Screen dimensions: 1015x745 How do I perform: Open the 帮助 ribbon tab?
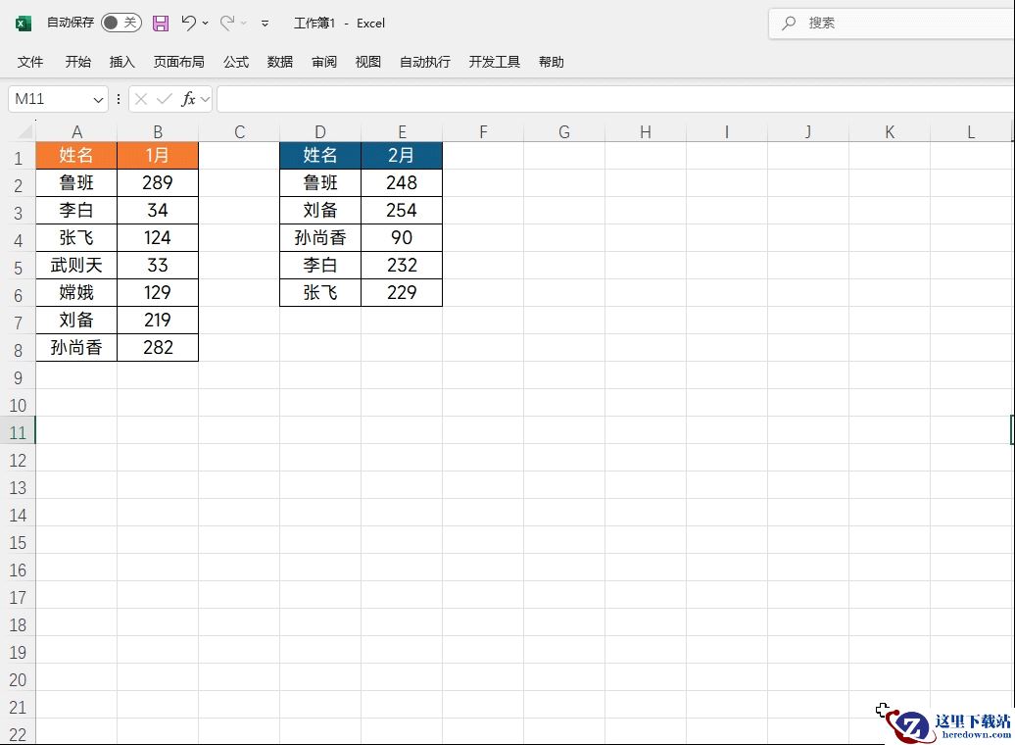tap(551, 62)
